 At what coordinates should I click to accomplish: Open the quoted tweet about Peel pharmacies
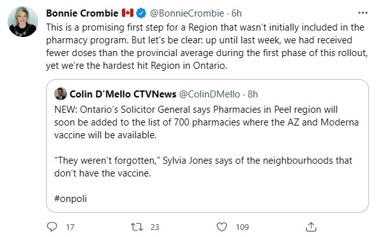pyautogui.click(x=207, y=146)
